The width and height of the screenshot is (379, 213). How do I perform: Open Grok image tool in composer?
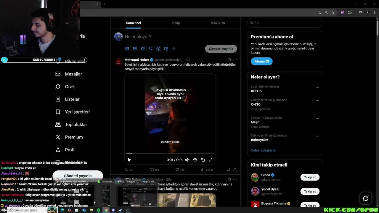click(x=143, y=49)
